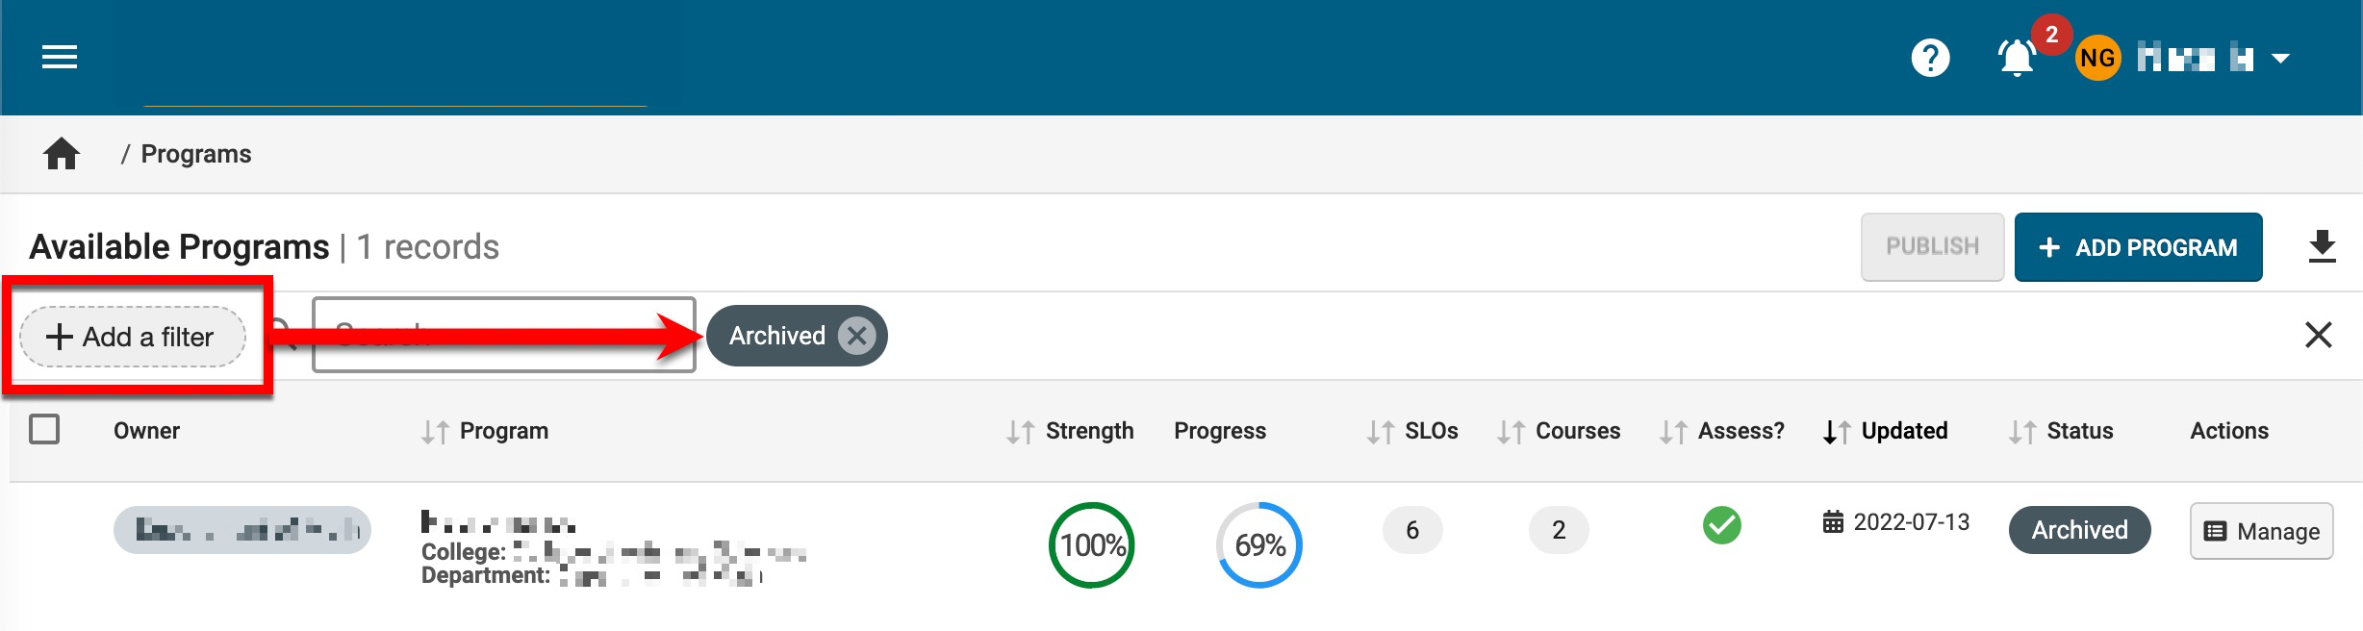Remove the Archived filter chip
2363x631 pixels.
[856, 336]
